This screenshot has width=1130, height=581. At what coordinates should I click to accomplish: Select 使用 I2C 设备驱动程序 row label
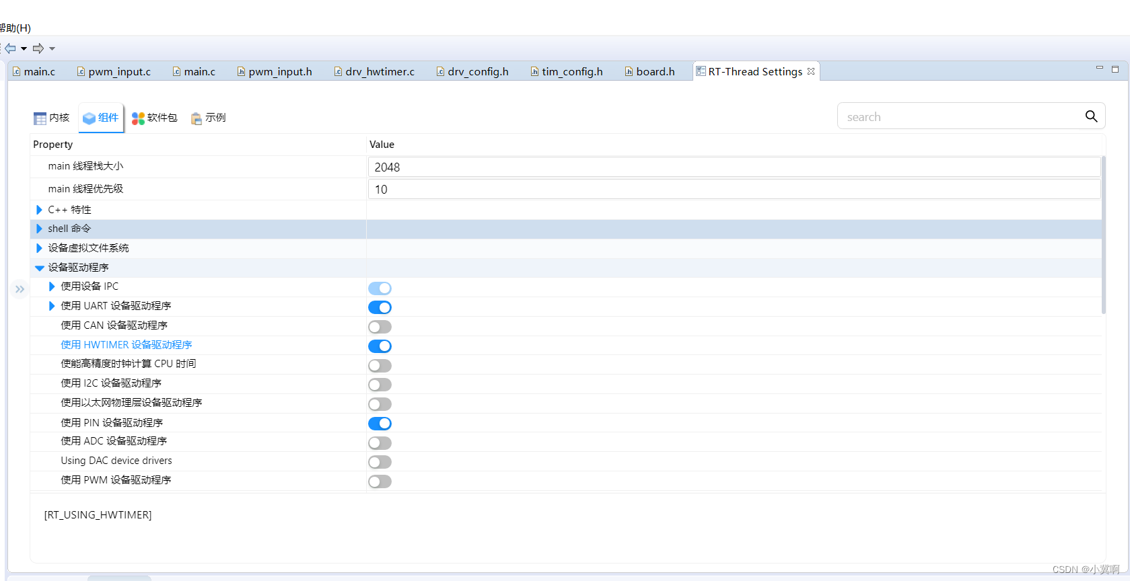point(111,383)
